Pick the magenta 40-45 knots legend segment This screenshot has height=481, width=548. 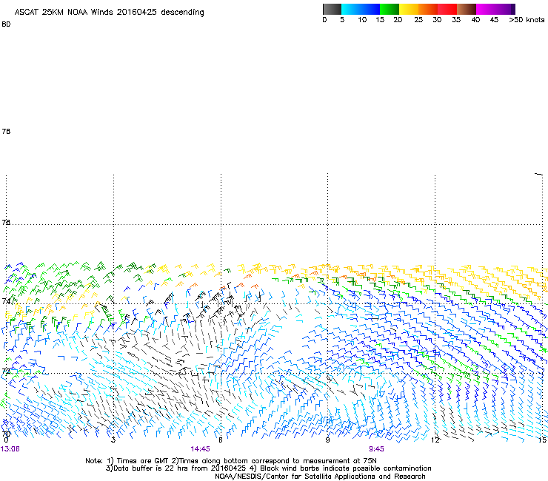click(x=486, y=9)
